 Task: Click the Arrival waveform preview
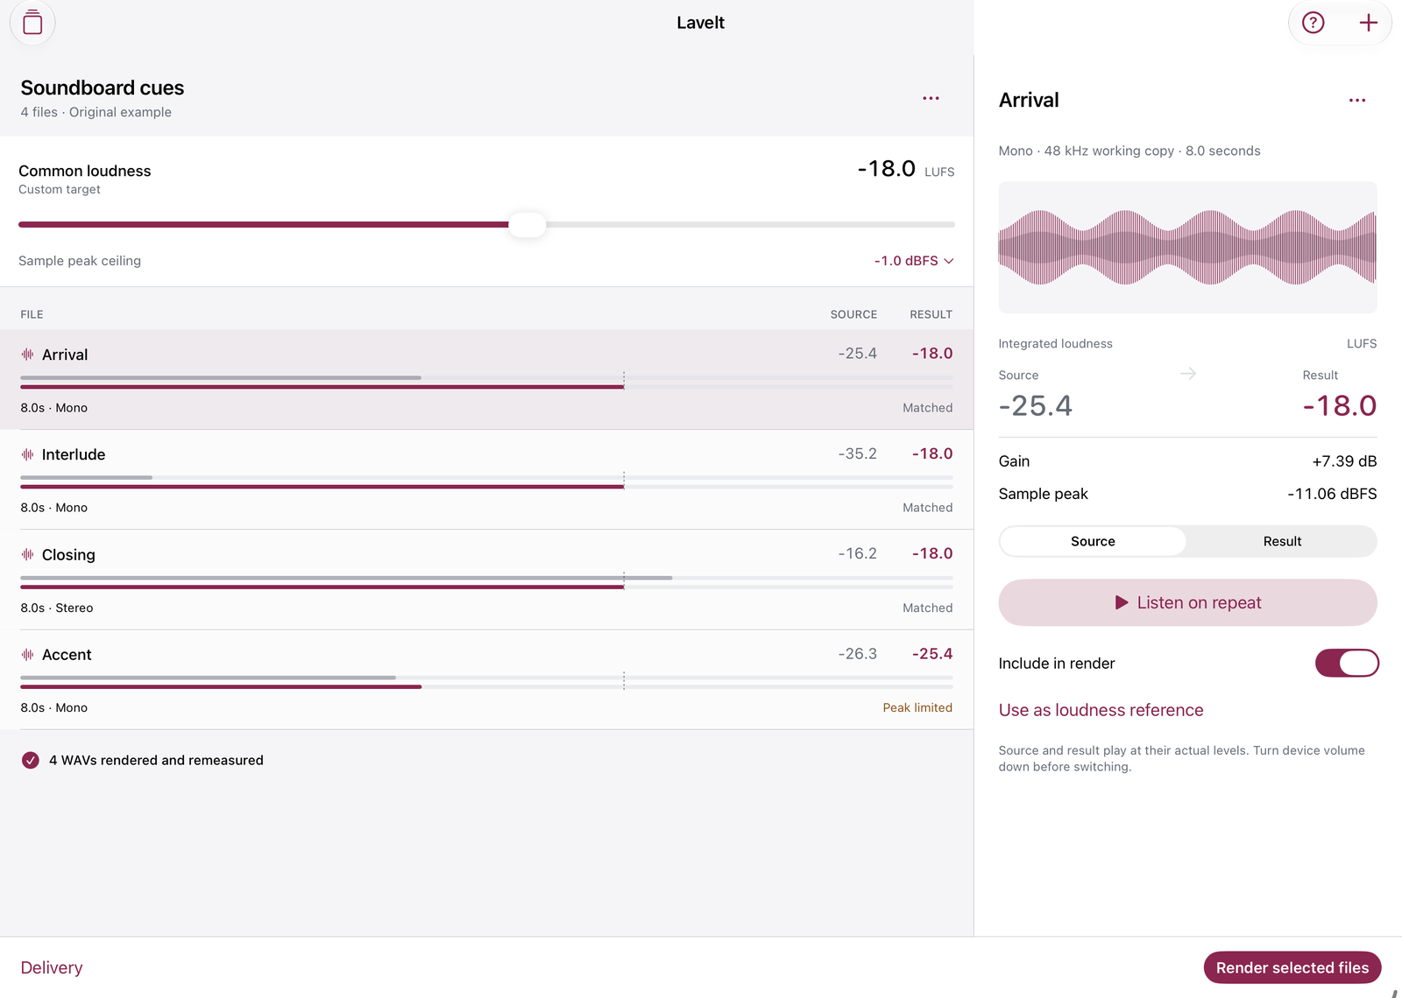pyautogui.click(x=1187, y=247)
